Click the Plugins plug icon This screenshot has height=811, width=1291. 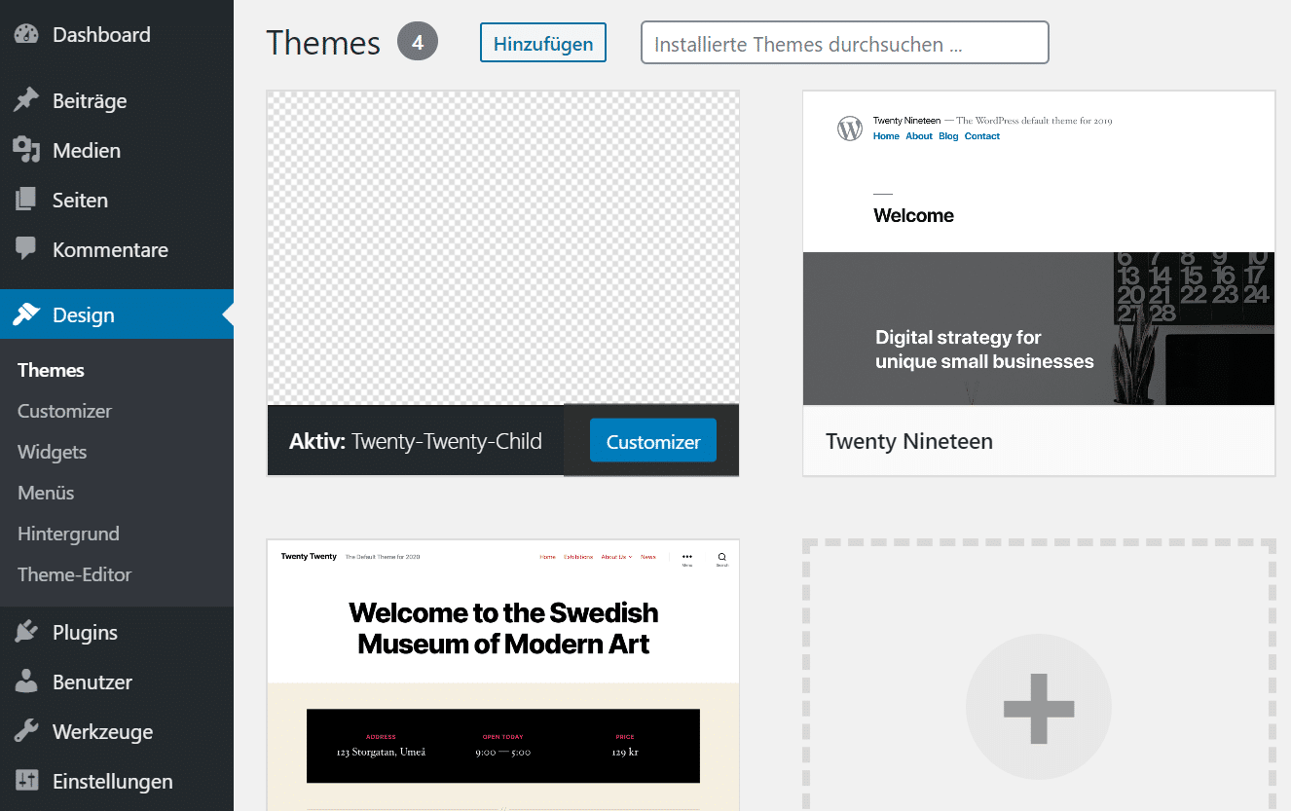point(26,632)
